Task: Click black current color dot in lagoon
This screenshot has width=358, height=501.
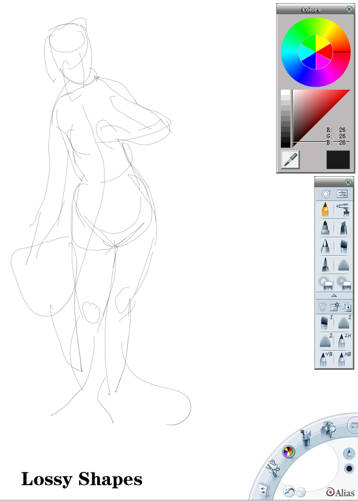Action: (349, 469)
